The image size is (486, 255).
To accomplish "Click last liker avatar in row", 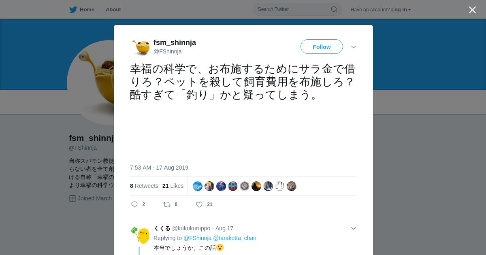I will 292,186.
